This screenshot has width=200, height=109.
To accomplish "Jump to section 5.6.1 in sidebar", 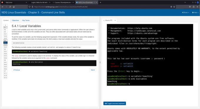I will (x=5, y=62).
